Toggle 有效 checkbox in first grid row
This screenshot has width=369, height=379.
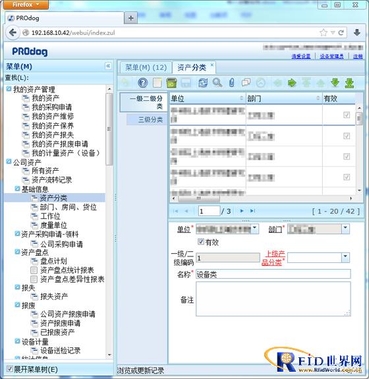pos(347,115)
